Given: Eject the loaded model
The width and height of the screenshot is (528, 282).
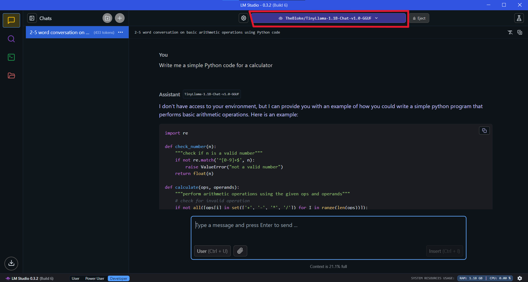Looking at the screenshot, I should pyautogui.click(x=419, y=18).
